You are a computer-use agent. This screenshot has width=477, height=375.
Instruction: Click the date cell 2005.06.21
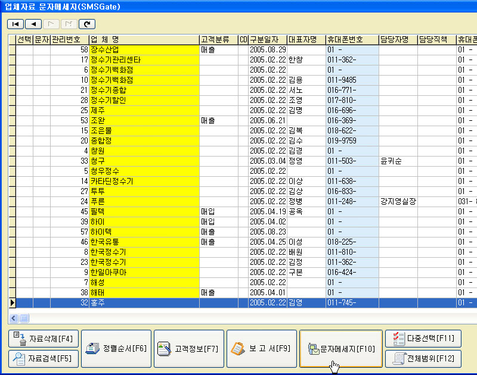268,121
